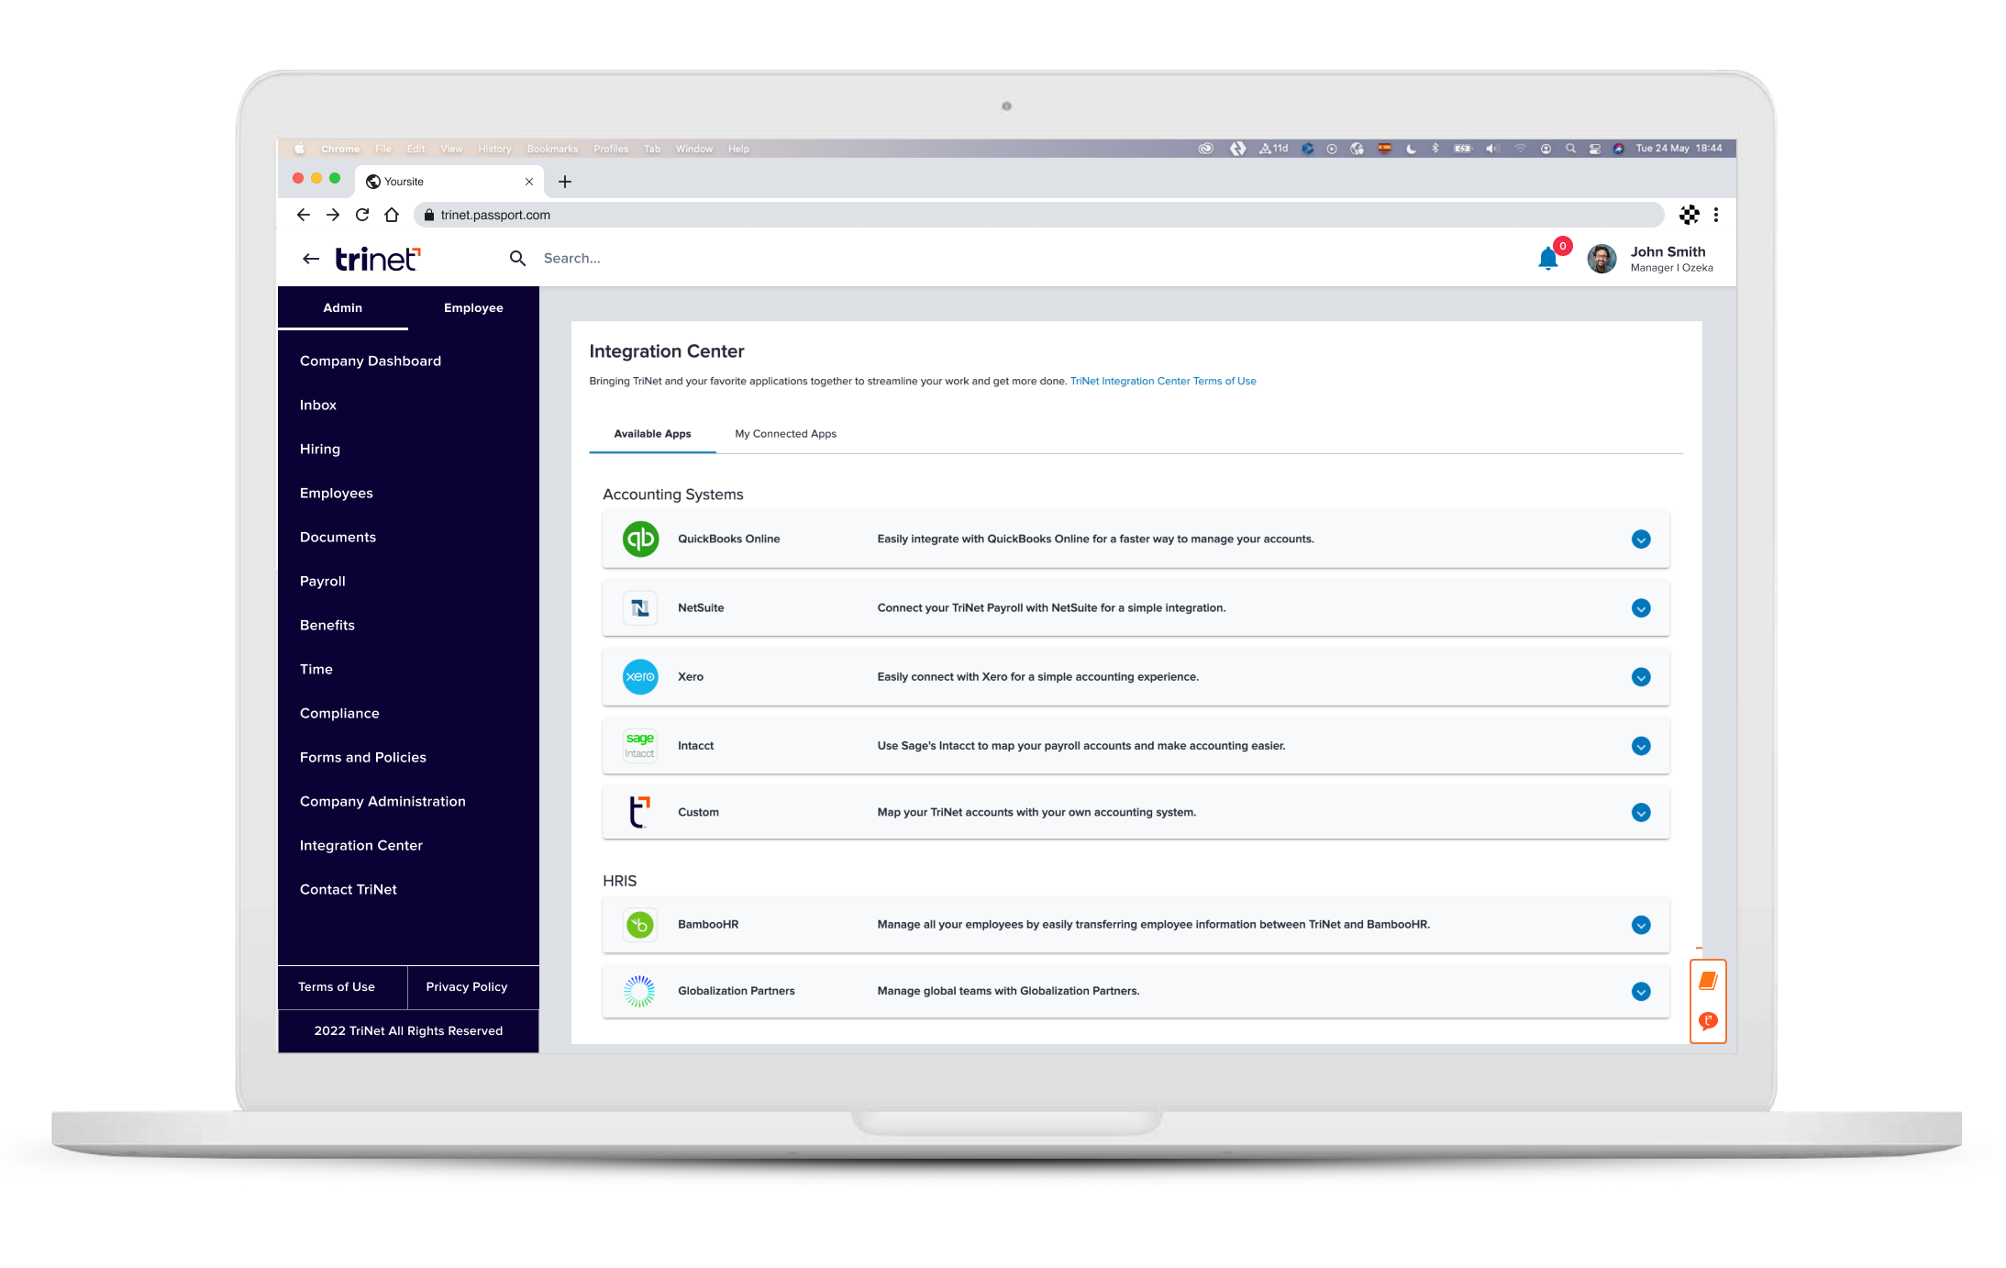Open the QuickBooks Online integration icon
The width and height of the screenshot is (2006, 1268).
click(640, 539)
